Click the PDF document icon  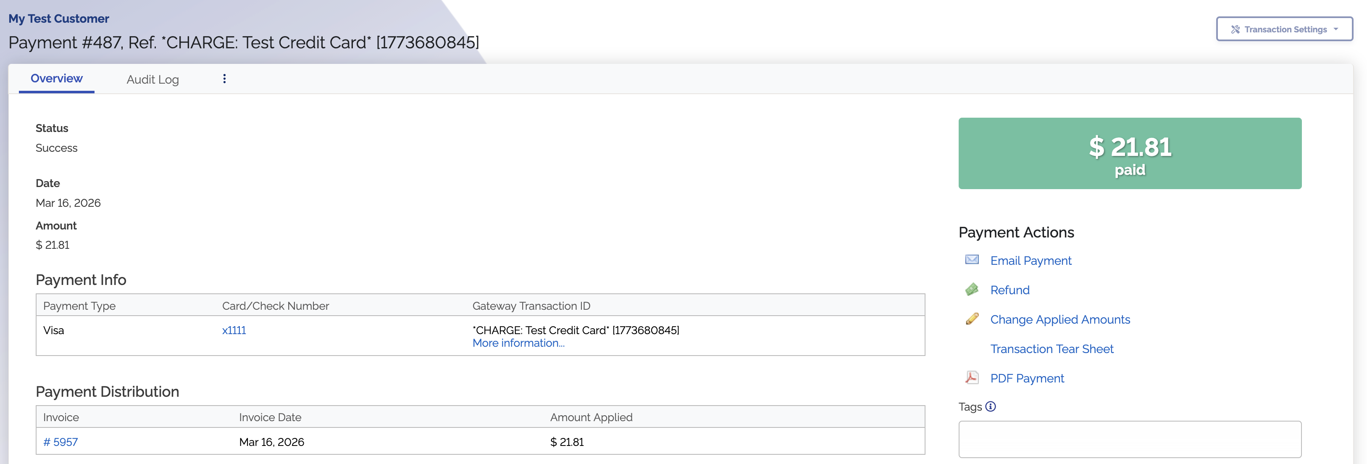(972, 377)
